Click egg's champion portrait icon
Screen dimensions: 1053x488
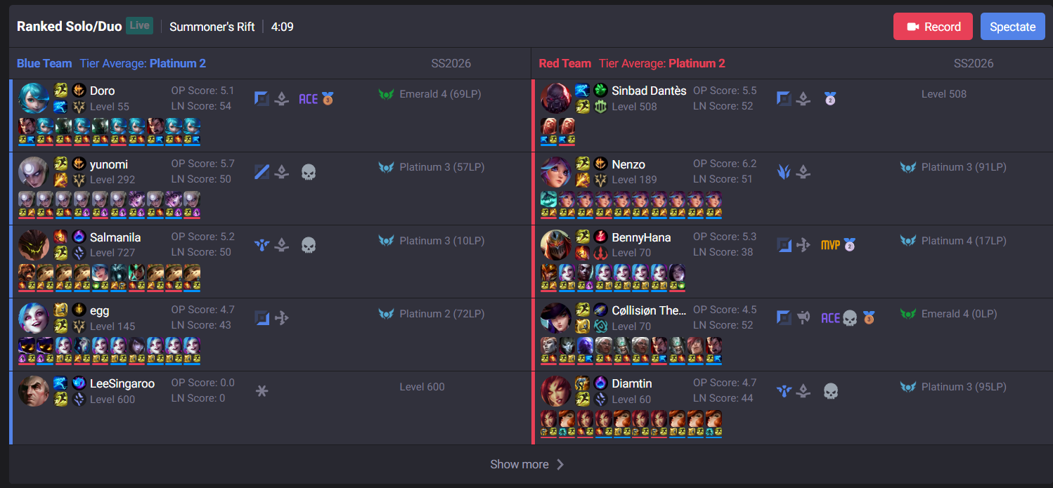pos(34,318)
